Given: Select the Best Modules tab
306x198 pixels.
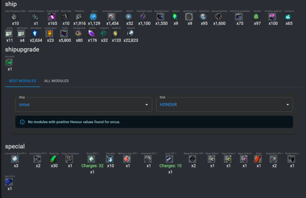Looking at the screenshot, I should tap(23, 81).
